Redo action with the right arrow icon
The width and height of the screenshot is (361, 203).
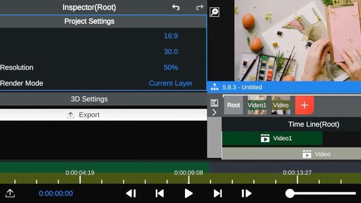click(x=200, y=7)
